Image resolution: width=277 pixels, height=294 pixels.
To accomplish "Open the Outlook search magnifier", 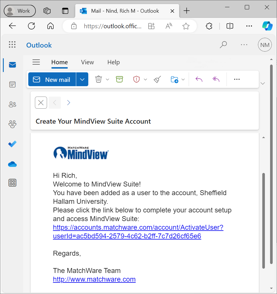I will (223, 45).
